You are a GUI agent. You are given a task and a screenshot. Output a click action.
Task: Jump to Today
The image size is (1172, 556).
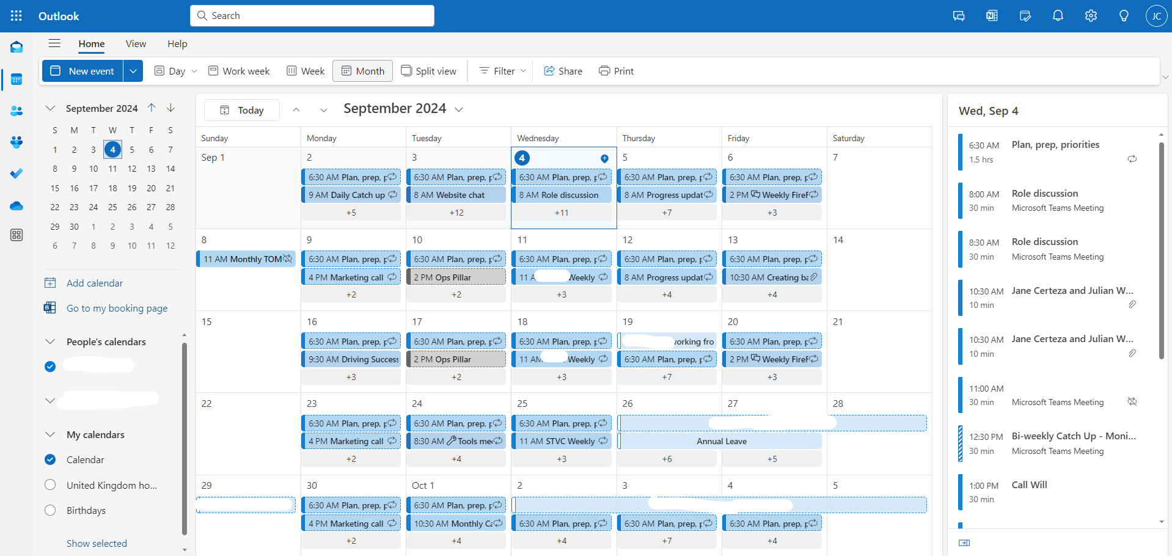click(x=242, y=110)
